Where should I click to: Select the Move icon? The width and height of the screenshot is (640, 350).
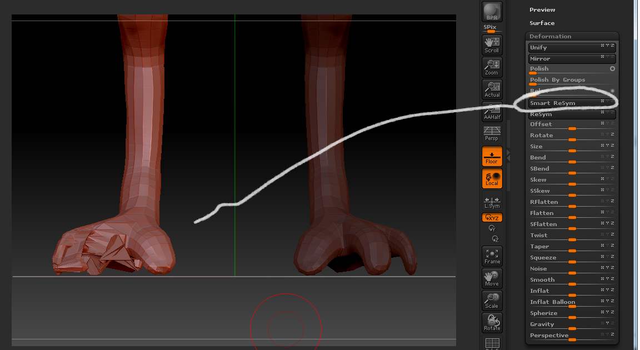(x=491, y=278)
